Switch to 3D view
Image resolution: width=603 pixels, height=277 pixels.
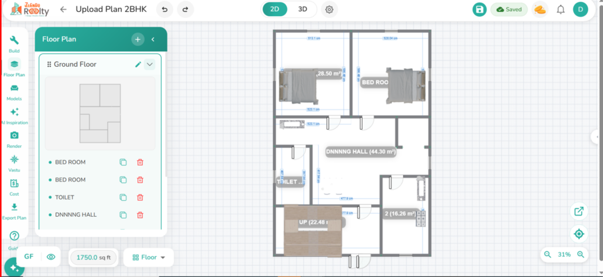[303, 9]
